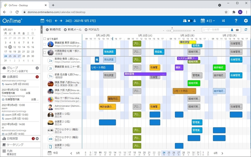Open browser extensions puzzle icon
Image resolution: width=251 pixels, height=157 pixels.
[x=234, y=12]
